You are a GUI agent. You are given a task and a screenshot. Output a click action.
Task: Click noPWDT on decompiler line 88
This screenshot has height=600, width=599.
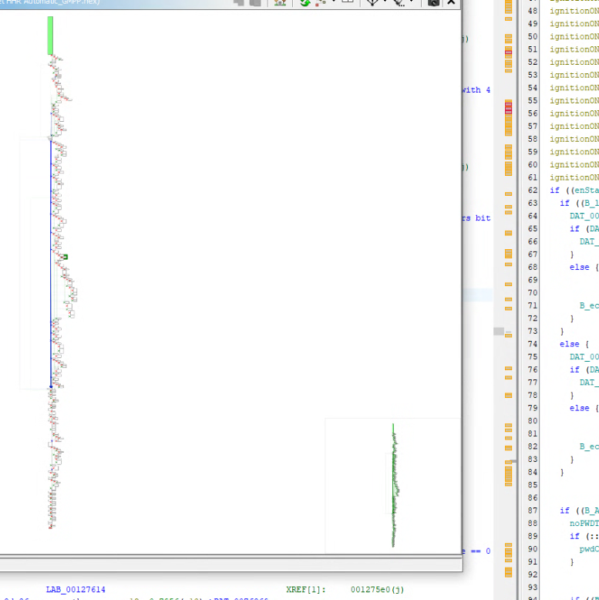click(584, 523)
